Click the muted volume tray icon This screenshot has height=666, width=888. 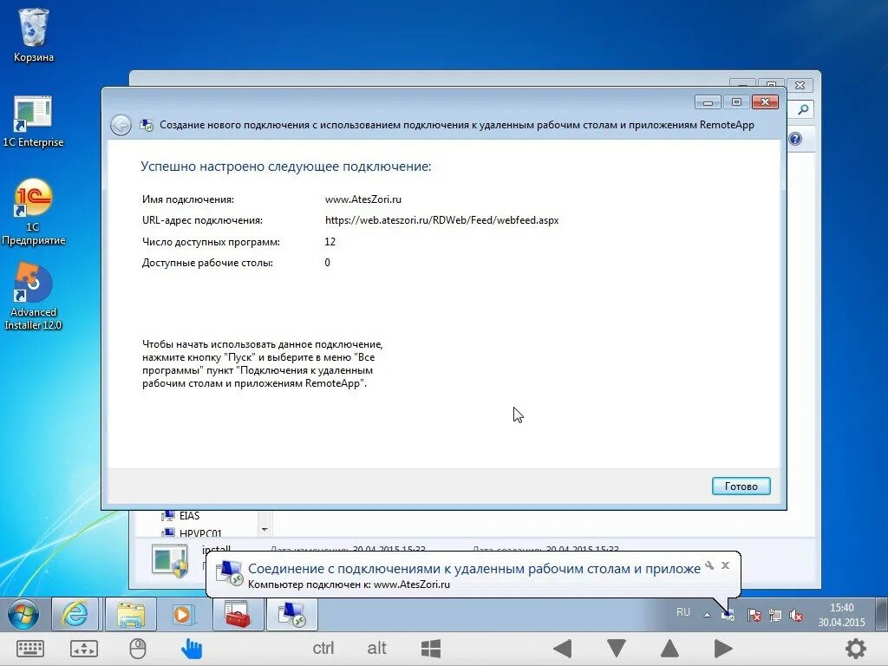[x=796, y=615]
